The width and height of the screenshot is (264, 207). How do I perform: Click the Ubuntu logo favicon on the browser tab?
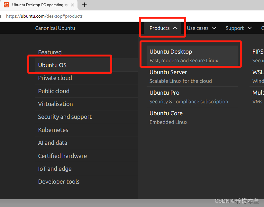click(x=7, y=5)
